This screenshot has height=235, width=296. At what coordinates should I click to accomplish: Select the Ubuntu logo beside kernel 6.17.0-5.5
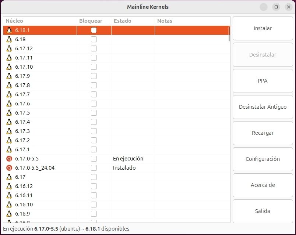tap(9, 159)
